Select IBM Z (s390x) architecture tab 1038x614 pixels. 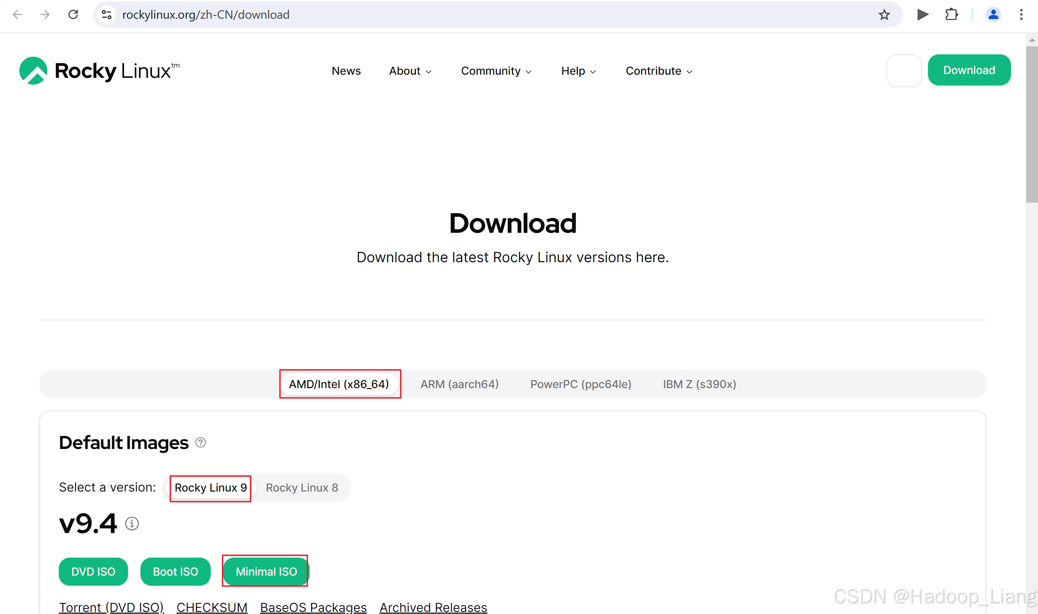tap(700, 384)
